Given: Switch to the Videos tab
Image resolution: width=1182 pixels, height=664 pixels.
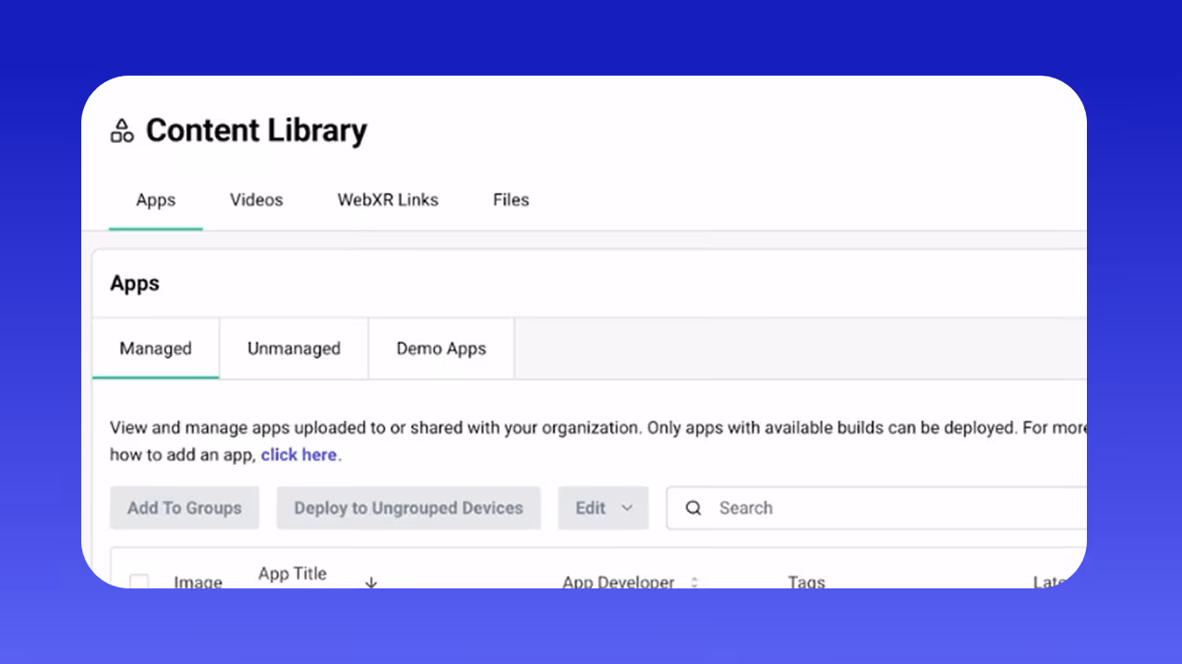Looking at the screenshot, I should [x=257, y=200].
